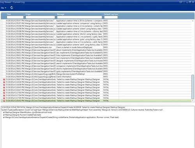Click the FATAL error icon at 3:16:43 PM

[4, 87]
